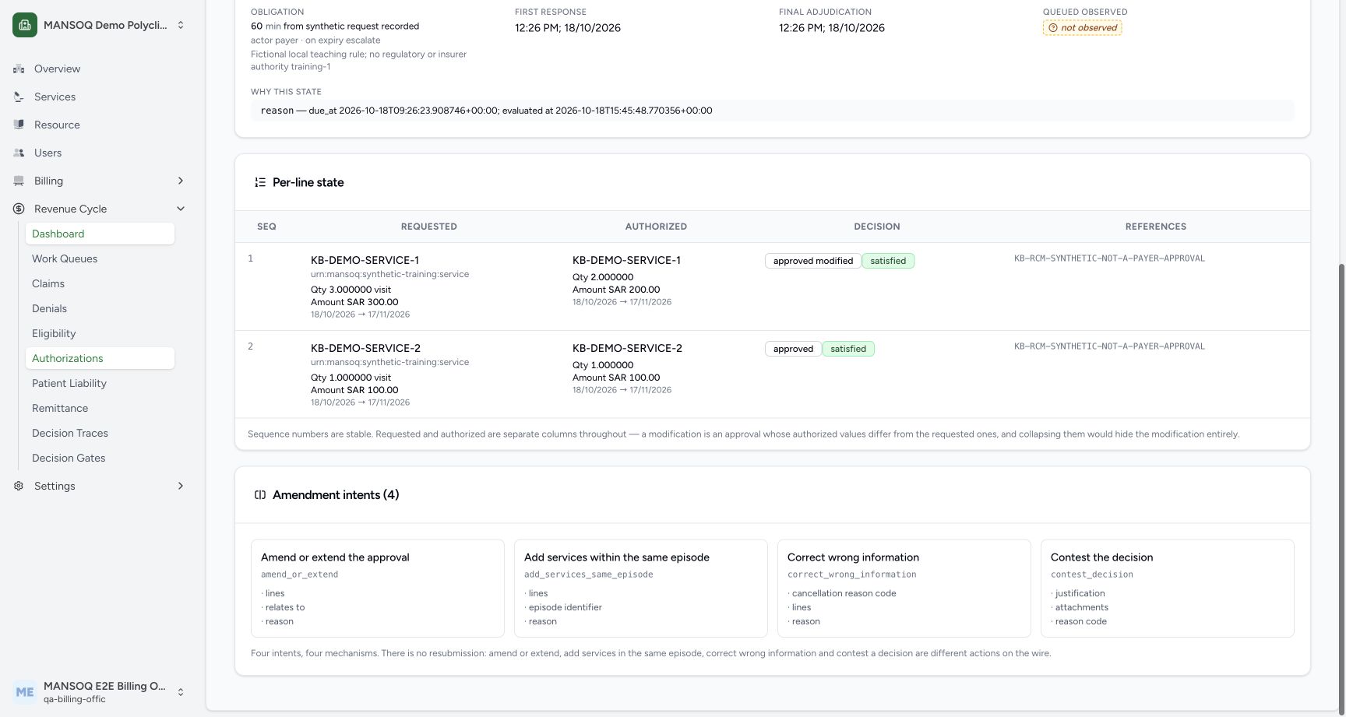Open the Claims page
Viewport: 1346px width, 717px height.
(100, 283)
